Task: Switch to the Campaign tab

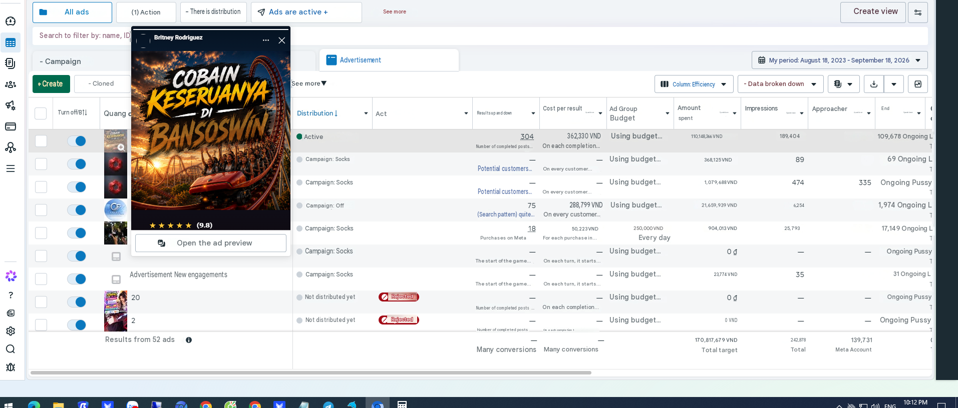Action: click(x=83, y=61)
